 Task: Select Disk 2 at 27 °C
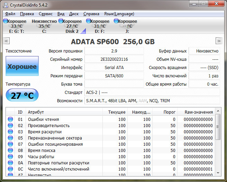point(72,26)
